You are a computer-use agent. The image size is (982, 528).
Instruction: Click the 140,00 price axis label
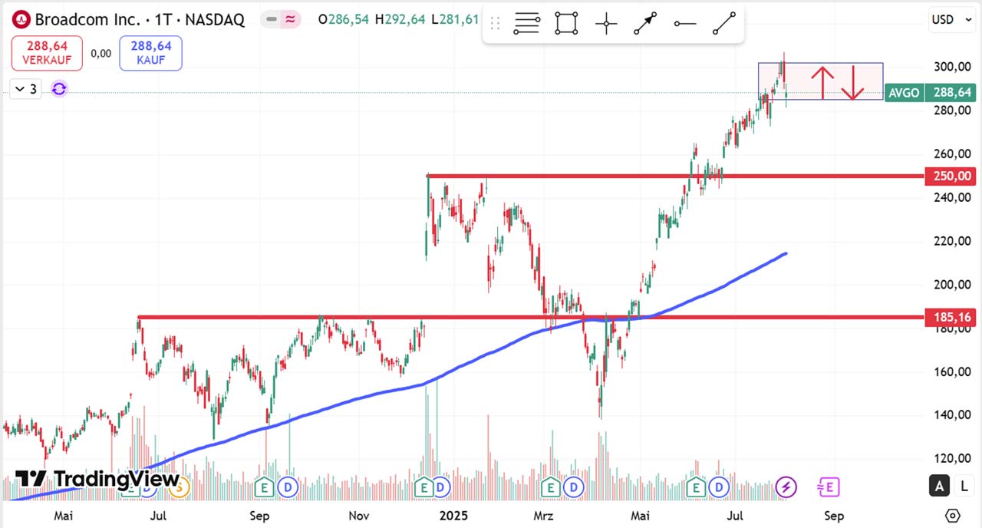(952, 415)
